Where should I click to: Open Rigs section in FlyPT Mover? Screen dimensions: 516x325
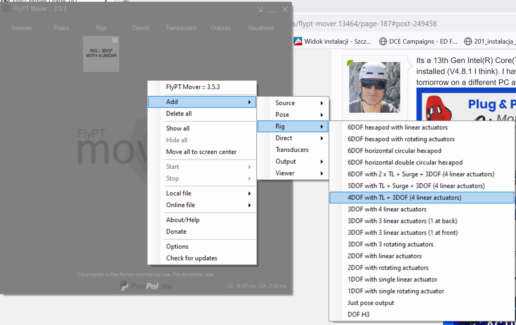pyautogui.click(x=101, y=28)
